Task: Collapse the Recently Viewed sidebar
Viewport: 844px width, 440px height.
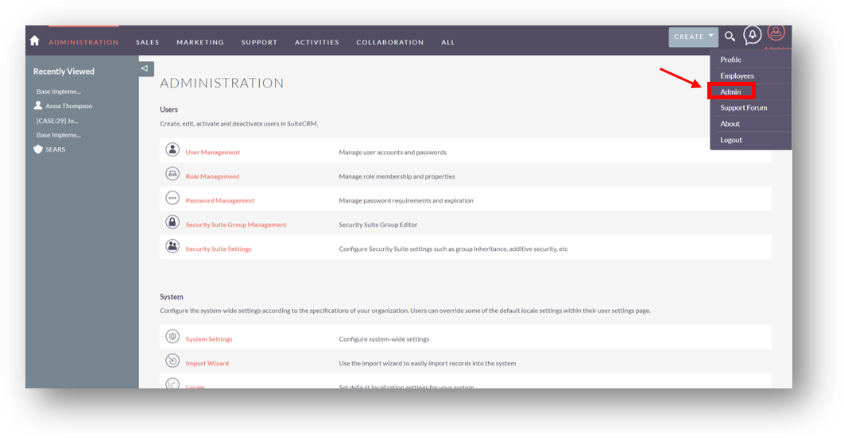Action: [145, 68]
